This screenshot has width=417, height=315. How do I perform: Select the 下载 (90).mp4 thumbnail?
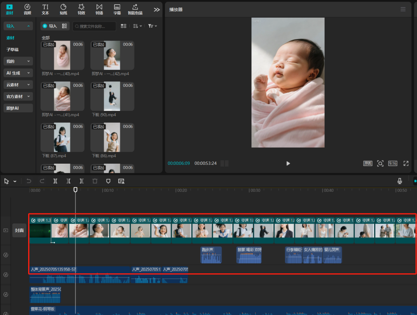coord(112,96)
